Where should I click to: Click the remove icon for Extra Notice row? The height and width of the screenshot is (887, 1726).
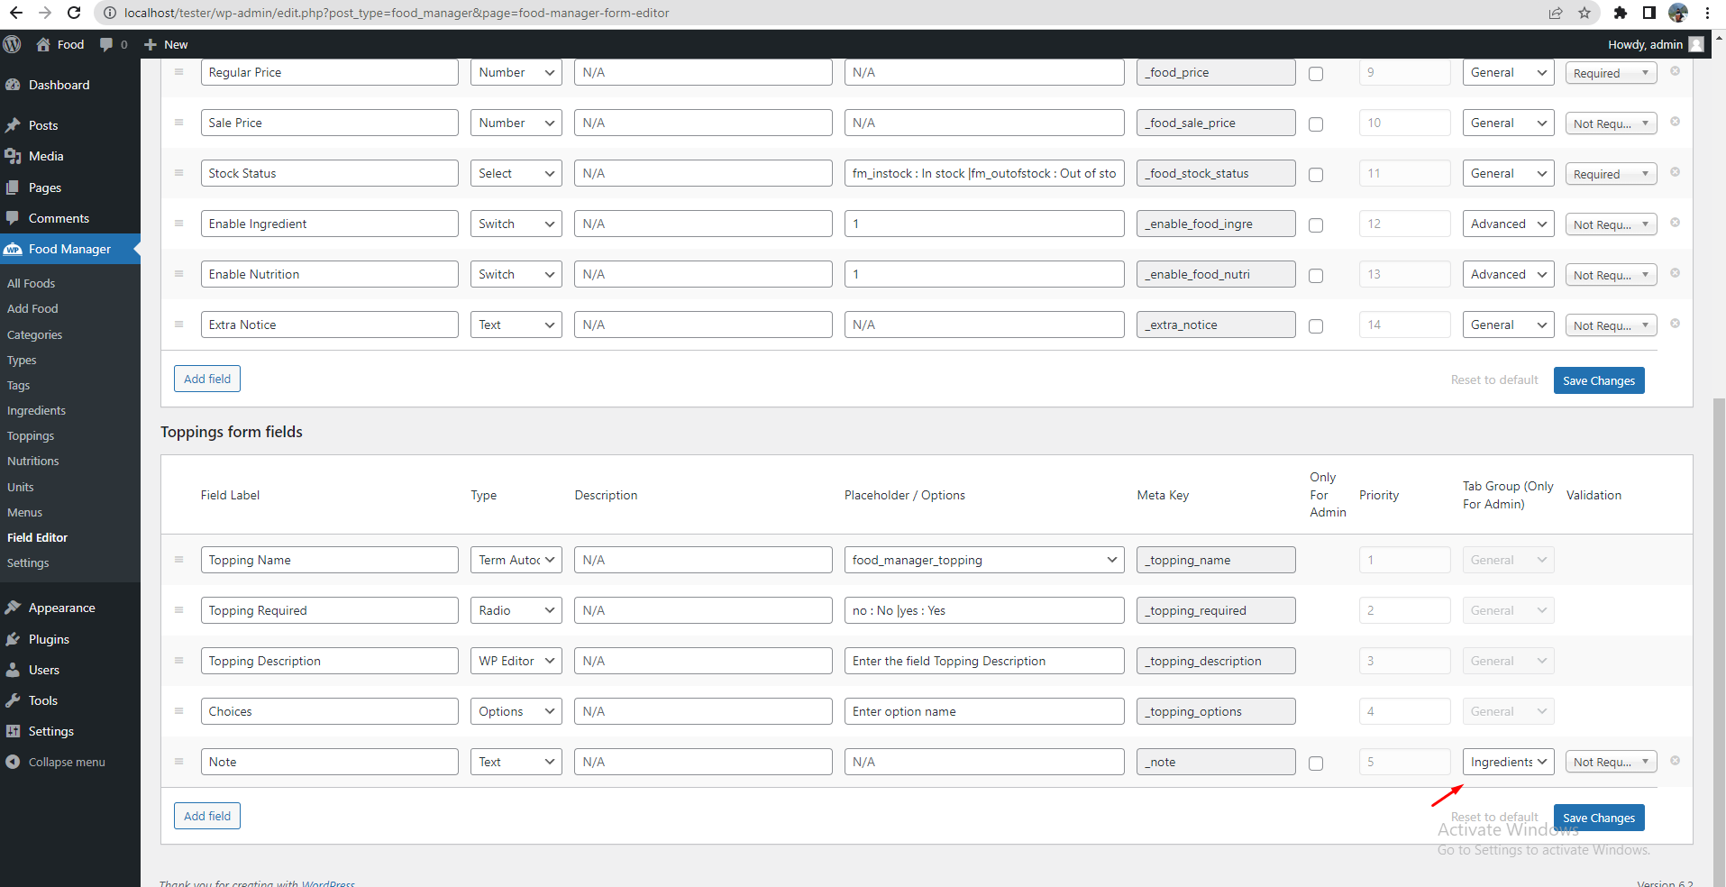1675,324
